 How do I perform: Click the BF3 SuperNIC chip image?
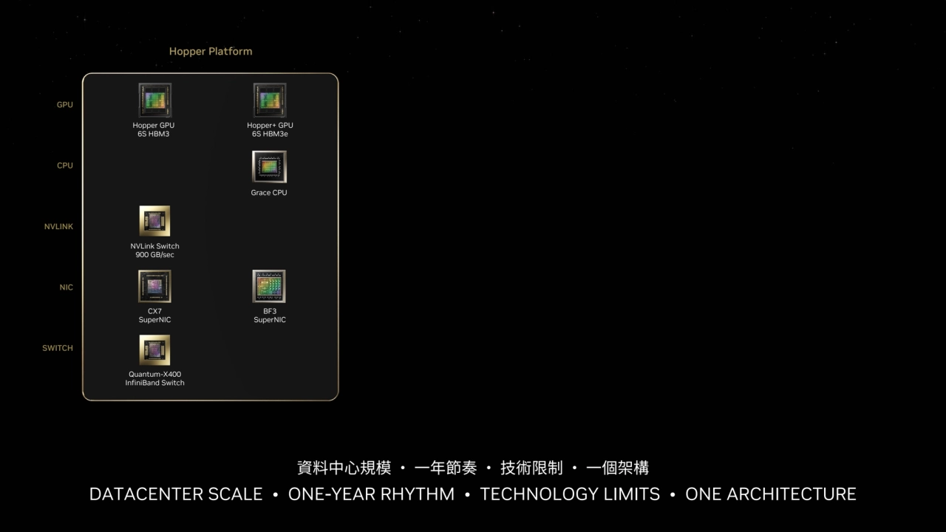point(269,287)
